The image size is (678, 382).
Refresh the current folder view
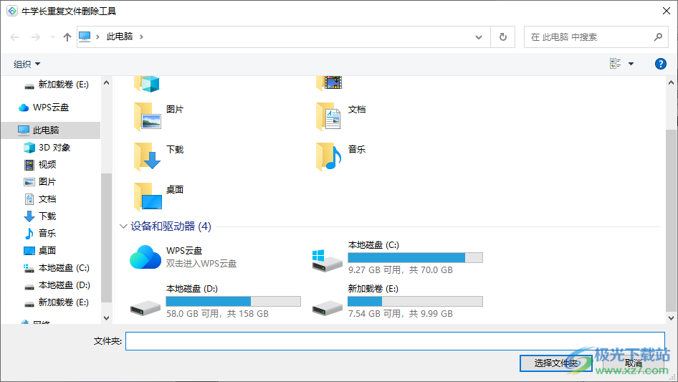pyautogui.click(x=502, y=37)
